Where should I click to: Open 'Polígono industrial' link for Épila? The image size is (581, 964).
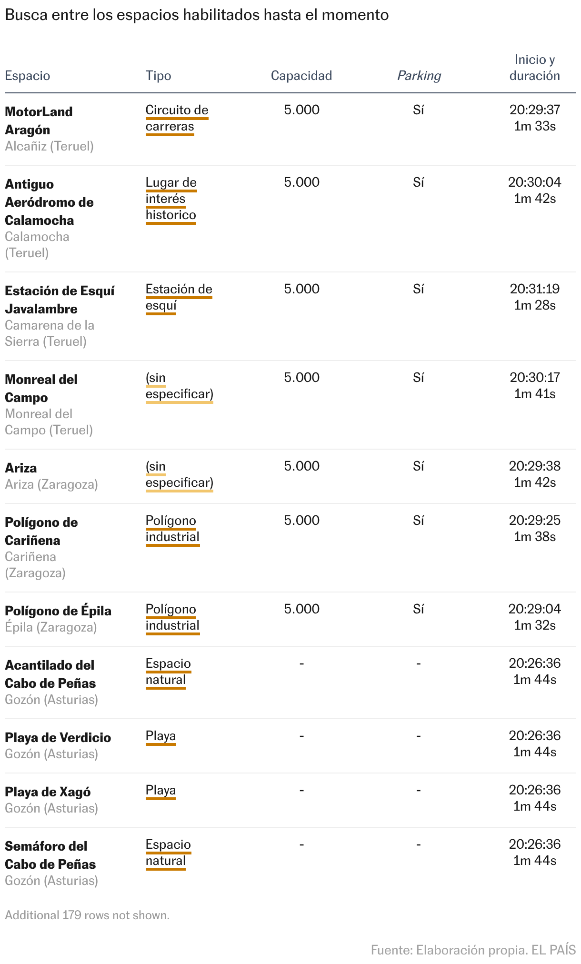point(172,618)
